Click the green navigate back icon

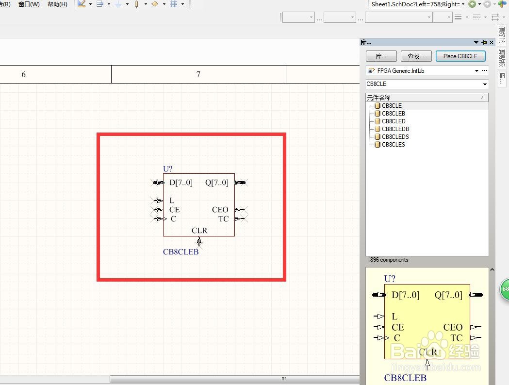tap(472, 4)
